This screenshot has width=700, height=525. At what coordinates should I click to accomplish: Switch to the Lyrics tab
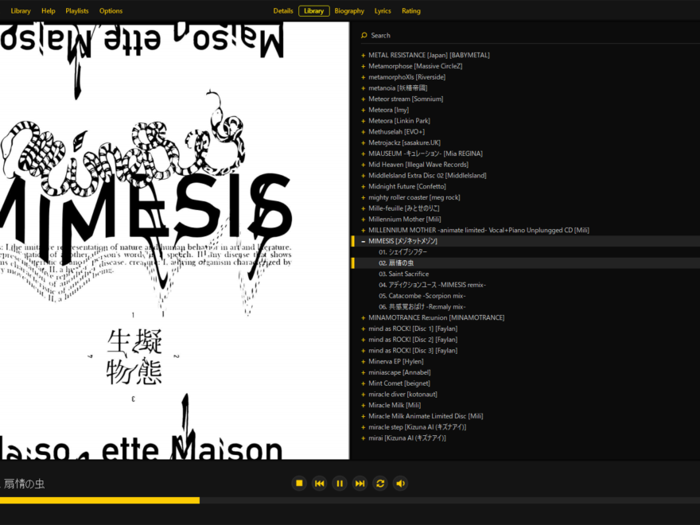[383, 10]
